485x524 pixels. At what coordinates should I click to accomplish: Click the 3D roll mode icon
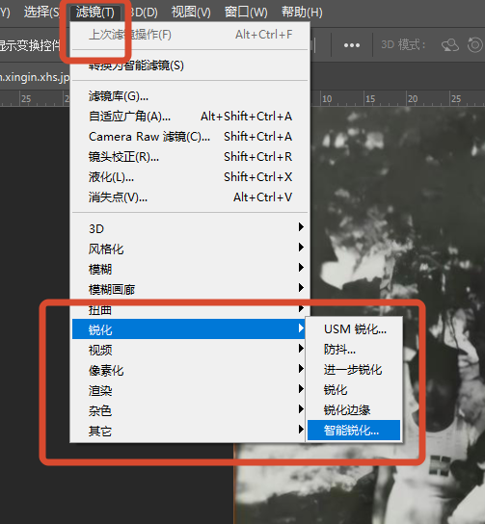[475, 44]
